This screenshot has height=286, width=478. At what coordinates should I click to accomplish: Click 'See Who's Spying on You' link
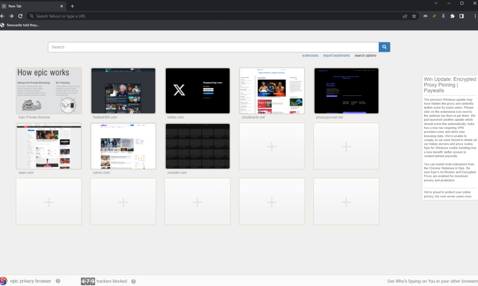[433, 281]
